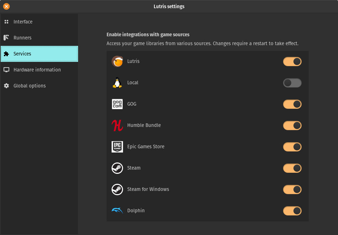Click the Runners sidebar icon

[6, 37]
